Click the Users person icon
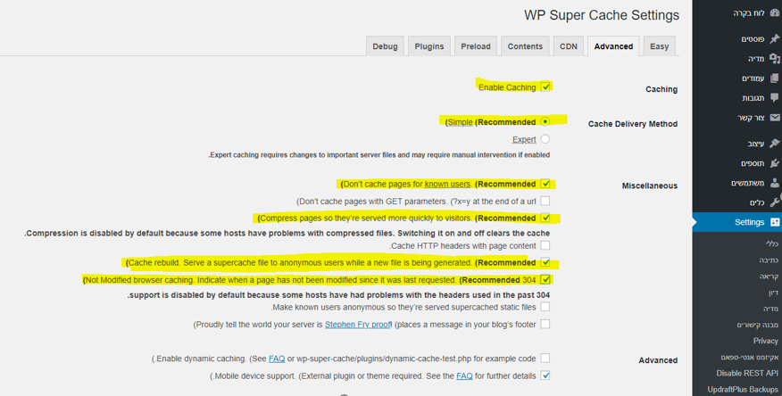This screenshot has height=396, width=782. click(x=775, y=183)
